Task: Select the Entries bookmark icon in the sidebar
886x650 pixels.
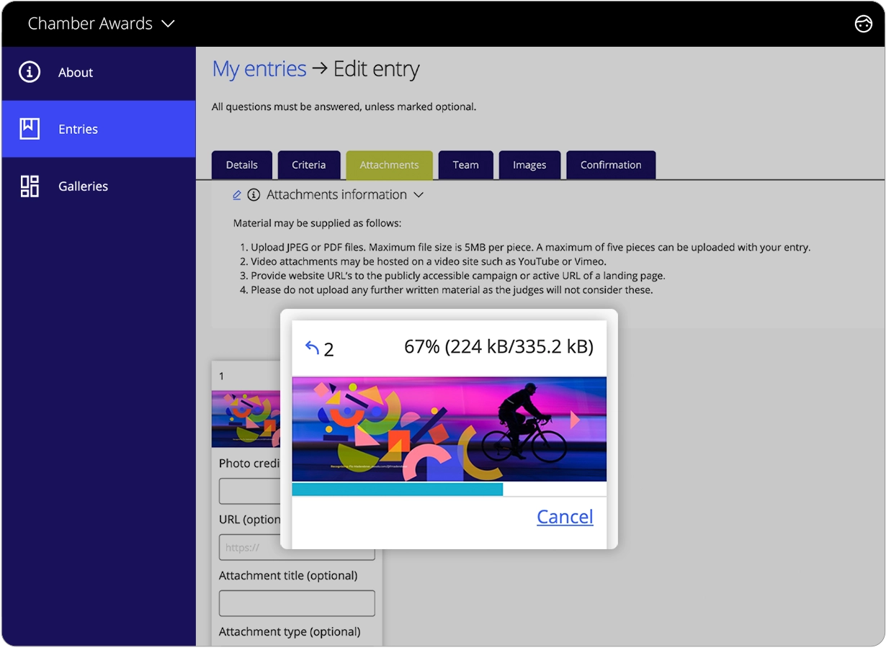Action: [x=29, y=129]
